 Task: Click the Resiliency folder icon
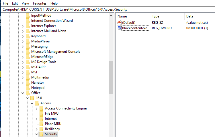pyautogui.click(x=41, y=129)
